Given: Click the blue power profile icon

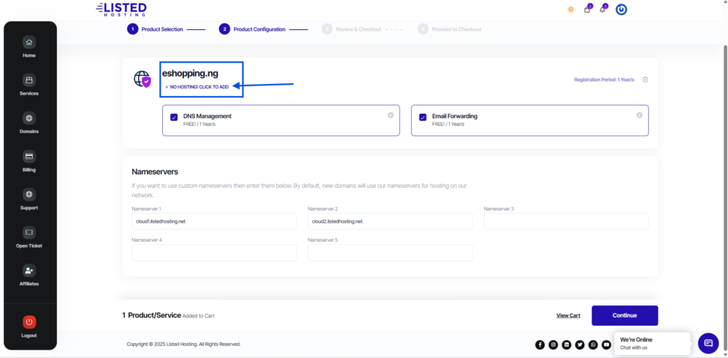Looking at the screenshot, I should coord(621,9).
